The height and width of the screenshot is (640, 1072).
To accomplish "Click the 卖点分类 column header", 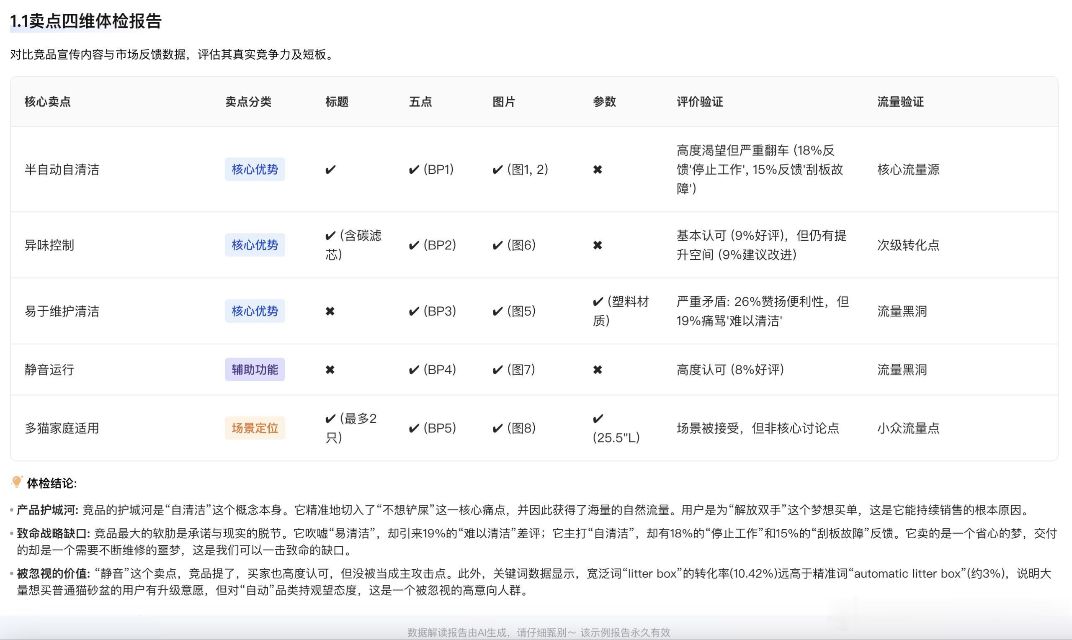I will click(x=248, y=102).
